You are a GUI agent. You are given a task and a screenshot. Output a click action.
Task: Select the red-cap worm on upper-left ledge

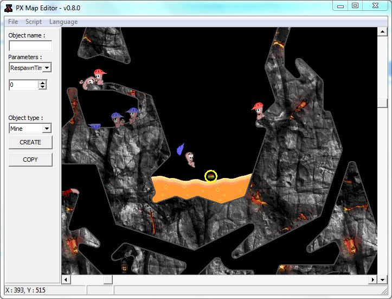coord(100,77)
